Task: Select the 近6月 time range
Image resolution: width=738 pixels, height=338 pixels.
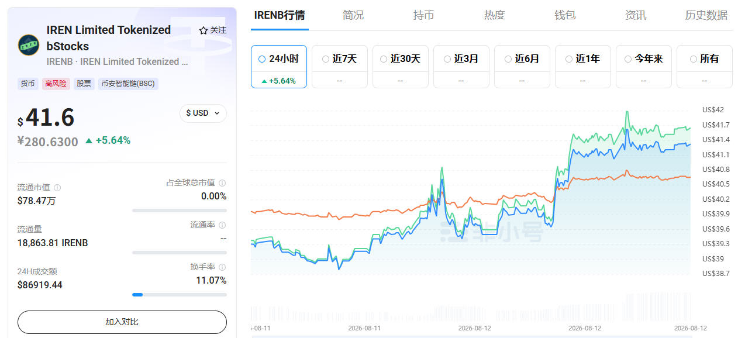Action: [522, 67]
